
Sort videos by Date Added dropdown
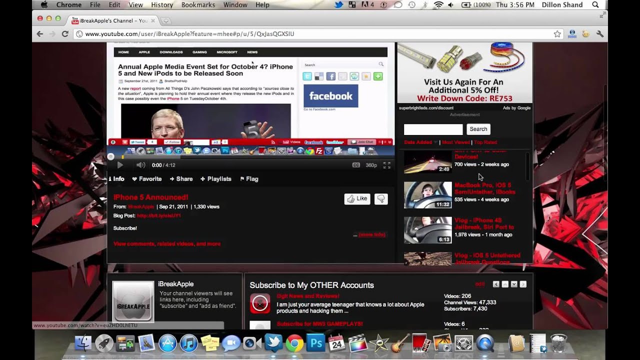pyautogui.click(x=420, y=142)
